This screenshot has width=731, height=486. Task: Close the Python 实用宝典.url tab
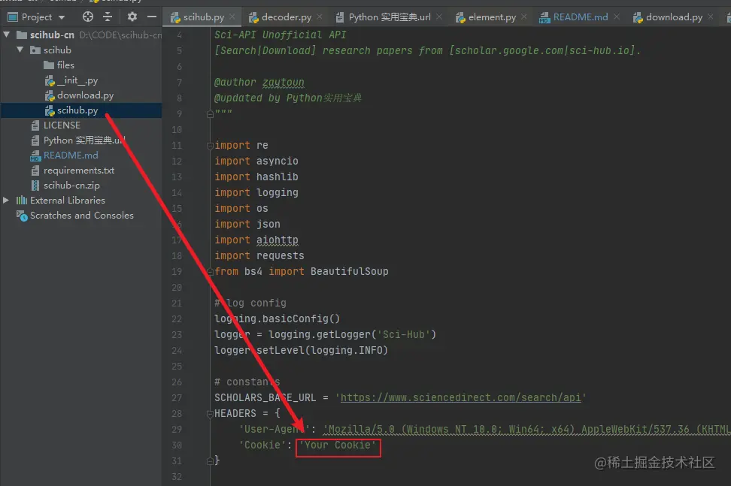439,17
